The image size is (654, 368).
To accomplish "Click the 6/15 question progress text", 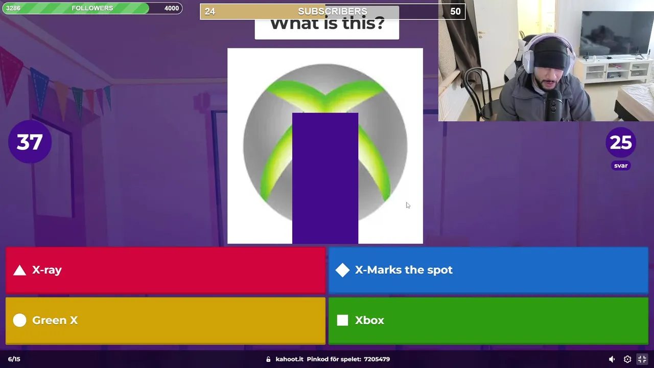I will 14,359.
